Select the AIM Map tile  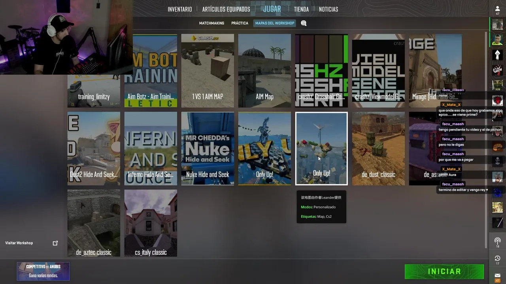pyautogui.click(x=264, y=71)
